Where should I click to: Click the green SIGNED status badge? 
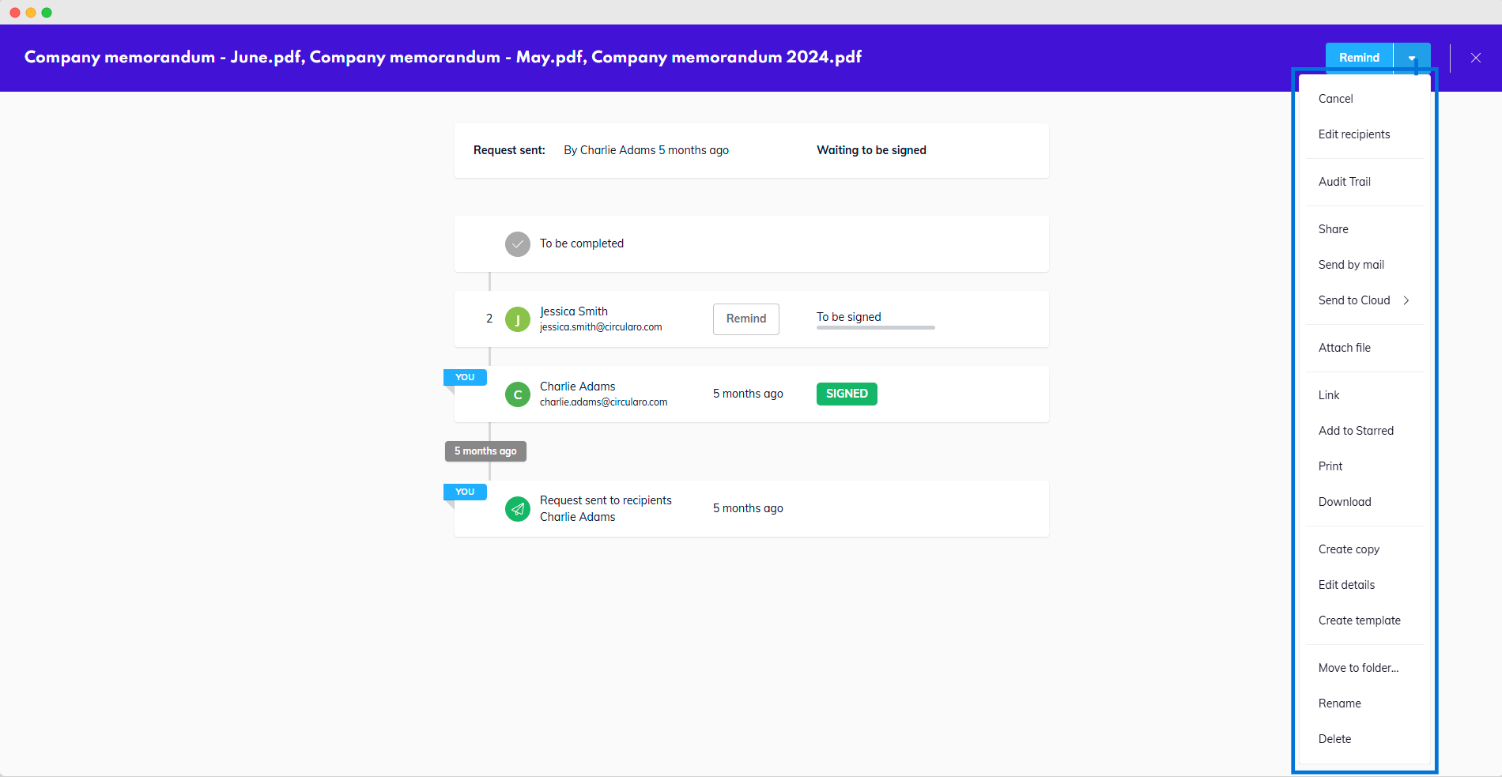(846, 394)
